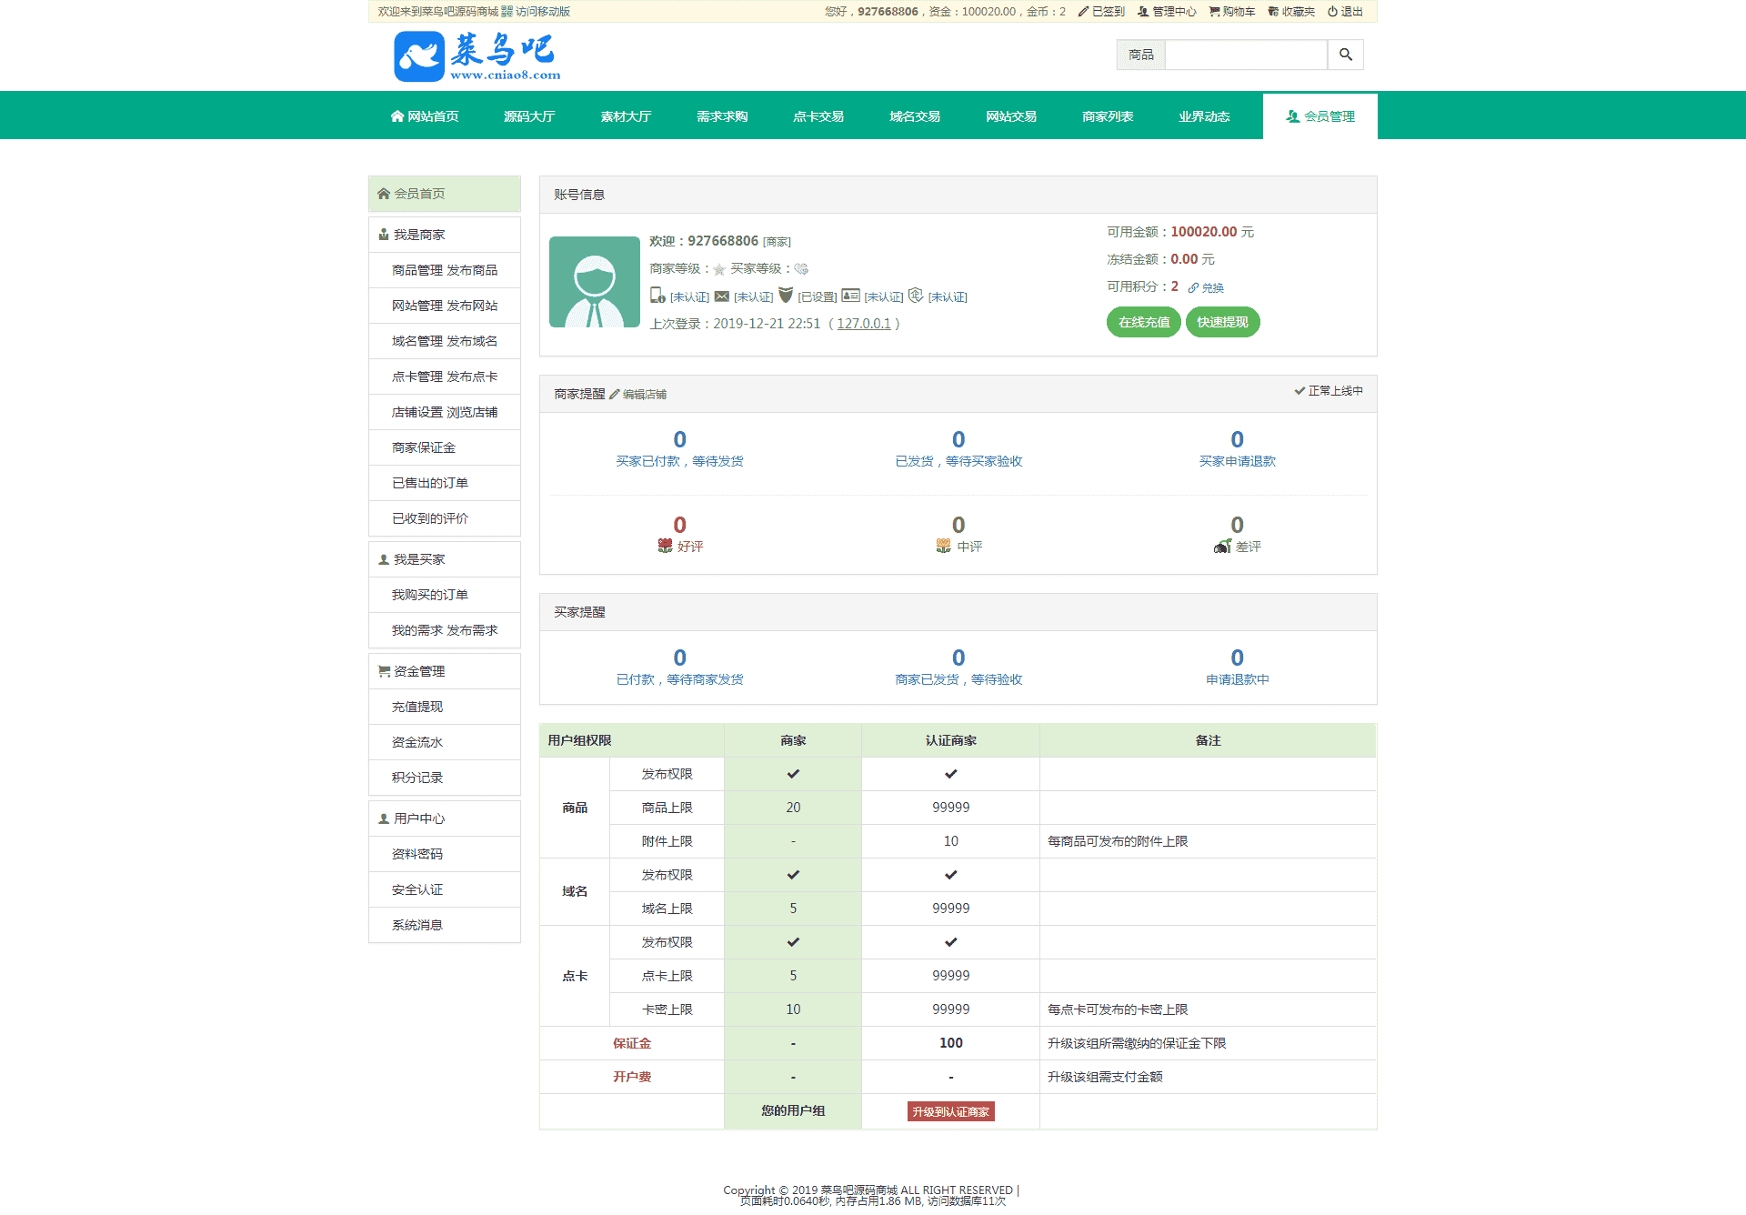The width and height of the screenshot is (1746, 1215).
Task: Open the 商品 search category dropdown
Action: click(1140, 55)
